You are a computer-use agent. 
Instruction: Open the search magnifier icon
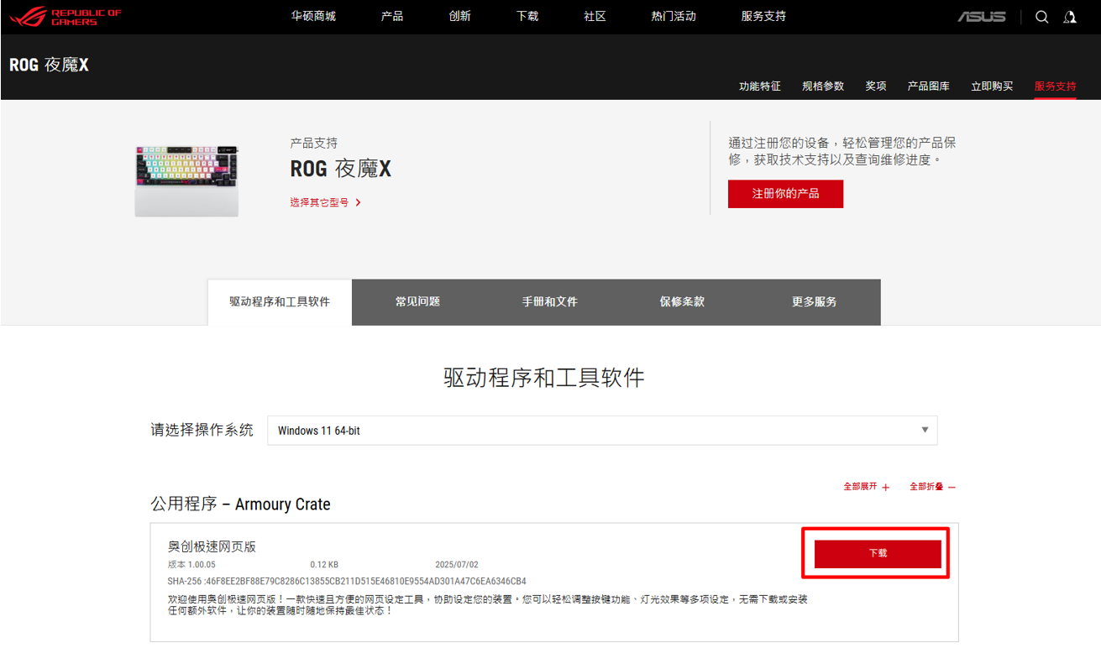tap(1042, 17)
